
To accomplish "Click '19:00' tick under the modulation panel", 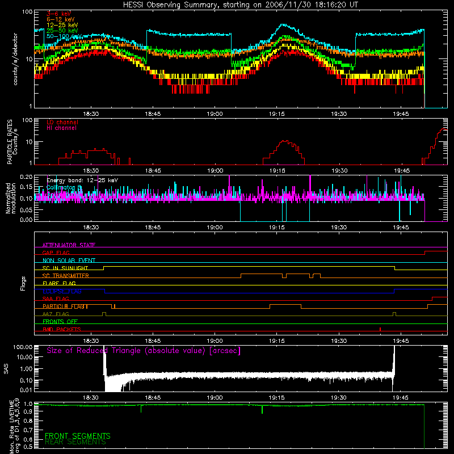I will (215, 228).
